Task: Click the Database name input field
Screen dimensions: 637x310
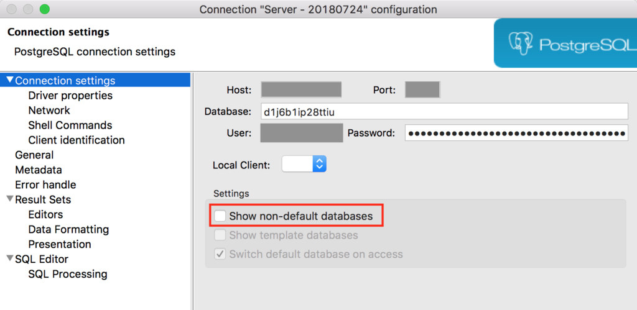Action: tap(444, 112)
